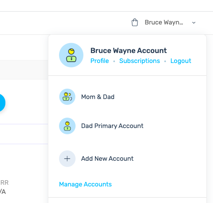Click the plus icon for new account
The width and height of the screenshot is (213, 203).
point(67,159)
